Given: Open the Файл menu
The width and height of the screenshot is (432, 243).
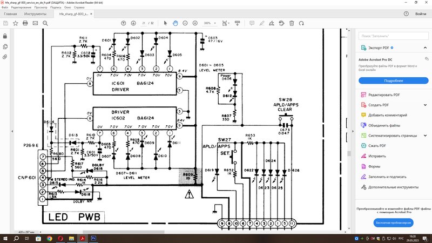Looking at the screenshot, I should click(x=5, y=8).
